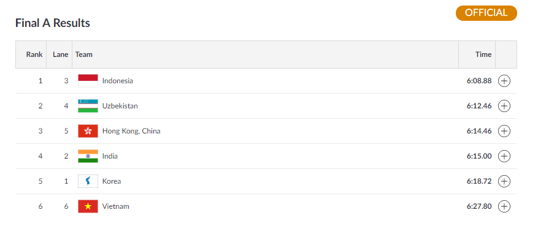
Task: Expand Korea crew details plus icon
Action: click(504, 181)
